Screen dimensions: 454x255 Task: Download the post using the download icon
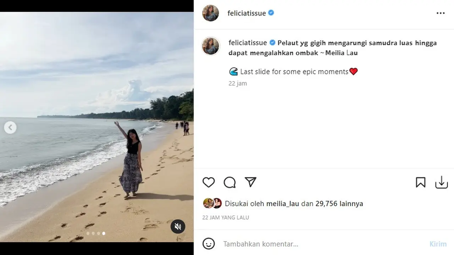coord(441,182)
